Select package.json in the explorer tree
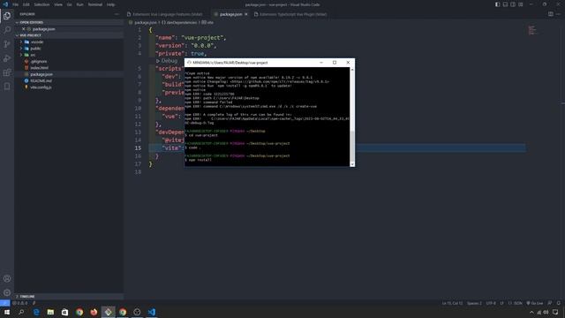 pyautogui.click(x=41, y=74)
